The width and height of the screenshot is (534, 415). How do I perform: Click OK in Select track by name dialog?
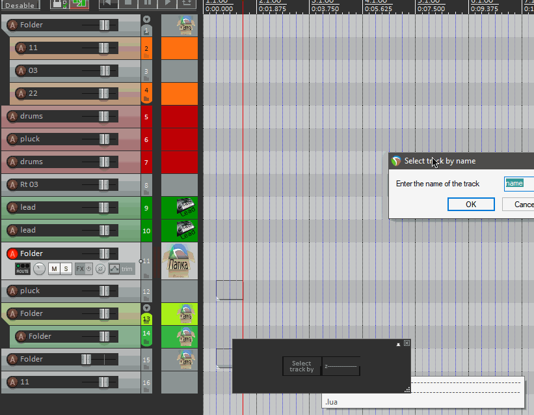[471, 205]
